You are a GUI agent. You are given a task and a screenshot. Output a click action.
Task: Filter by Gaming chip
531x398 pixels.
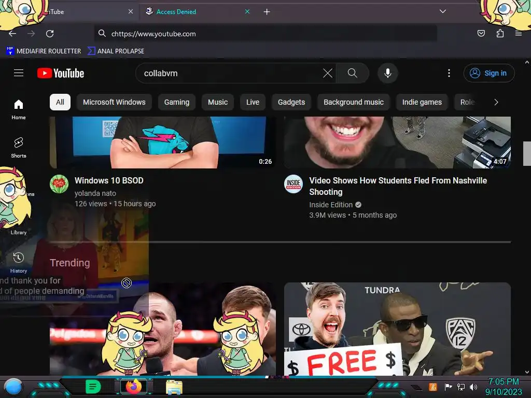coord(177,102)
